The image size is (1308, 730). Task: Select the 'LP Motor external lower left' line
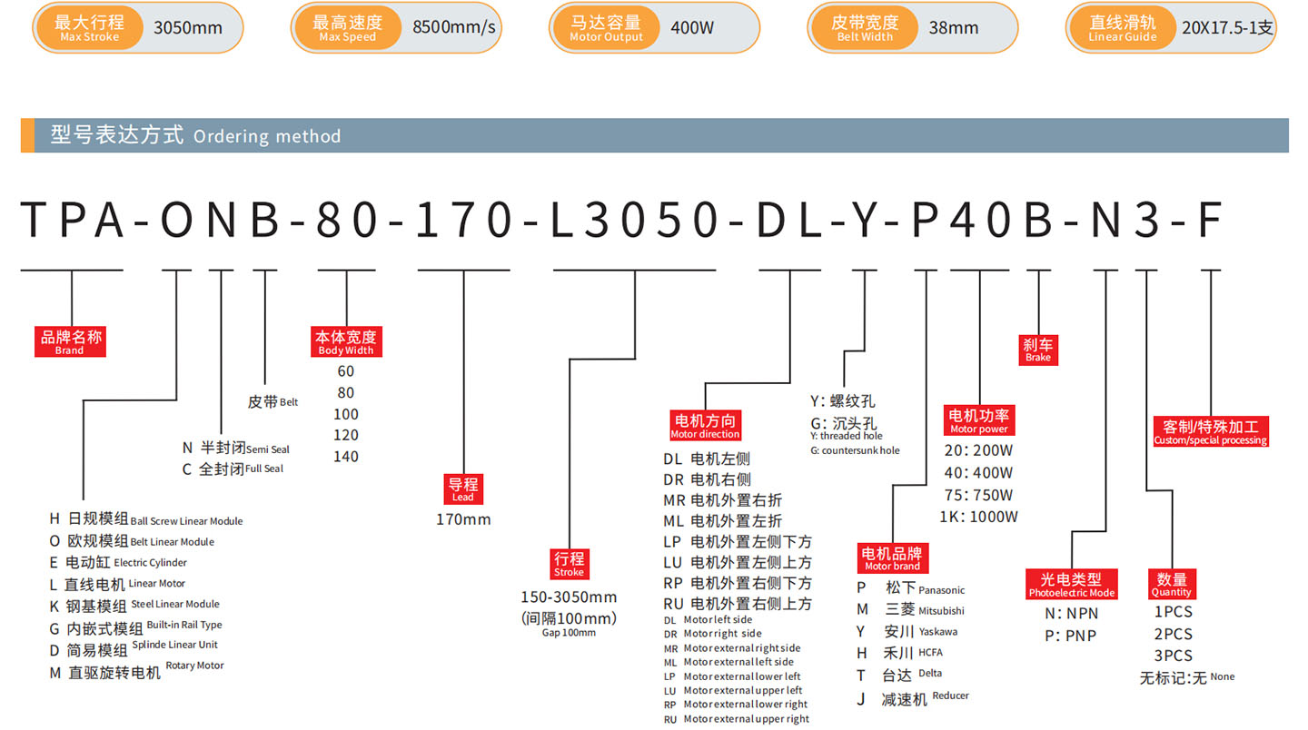click(733, 676)
